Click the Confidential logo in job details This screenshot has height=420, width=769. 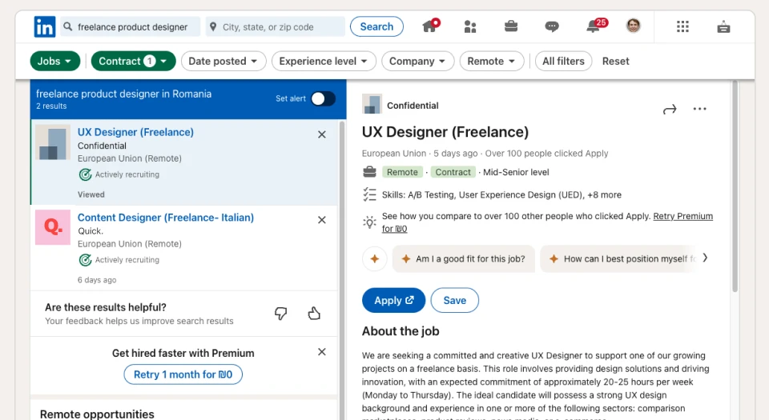point(372,104)
